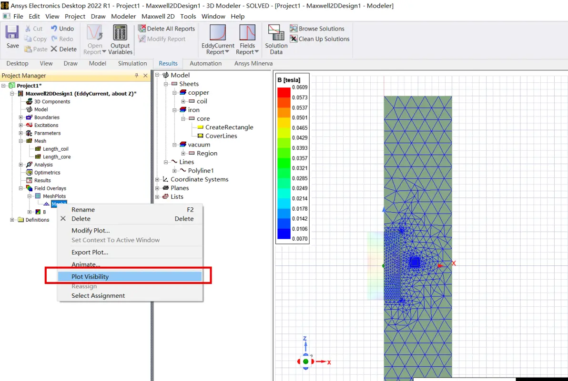Click the EddyCurrent Report chart icon
Image resolution: width=568 pixels, height=381 pixels.
pyautogui.click(x=218, y=32)
